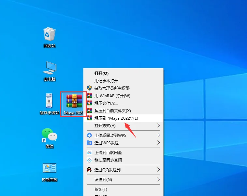This screenshot has height=196, width=247.
Task: Choose 移动至同步空间 menu entry
Action: pyautogui.click(x=123, y=160)
